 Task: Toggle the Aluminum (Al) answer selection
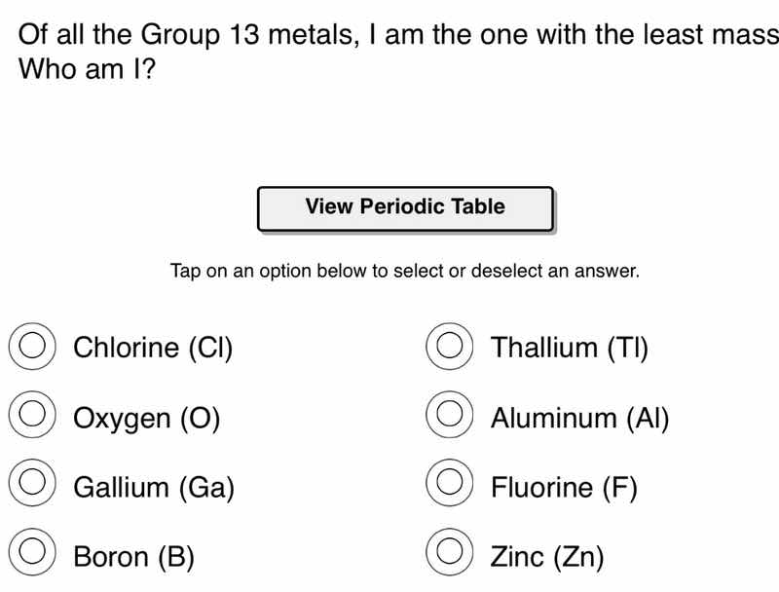[x=448, y=415]
